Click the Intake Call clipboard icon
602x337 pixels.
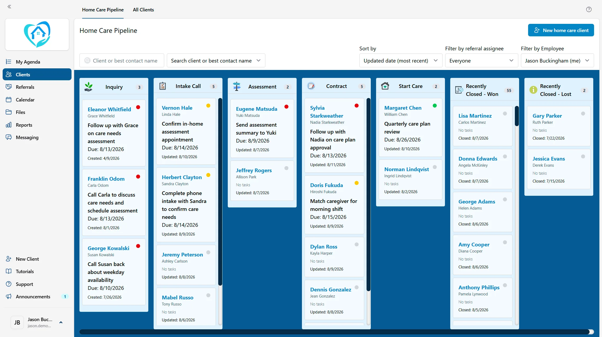163,86
